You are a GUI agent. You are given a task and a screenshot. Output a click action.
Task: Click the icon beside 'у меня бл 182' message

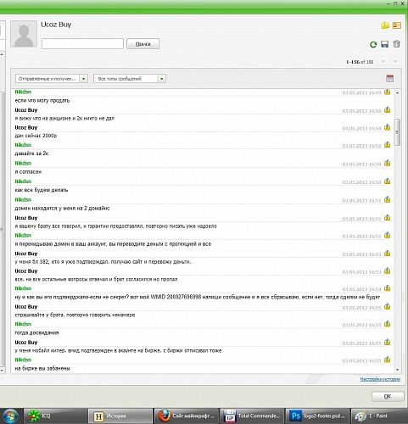pos(387,254)
